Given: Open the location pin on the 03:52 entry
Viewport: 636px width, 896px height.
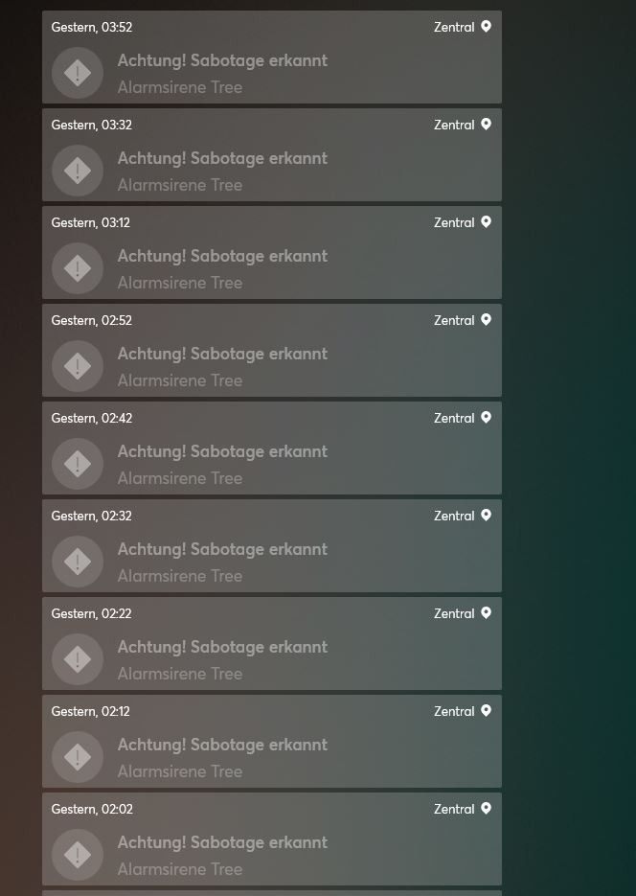Looking at the screenshot, I should 486,27.
